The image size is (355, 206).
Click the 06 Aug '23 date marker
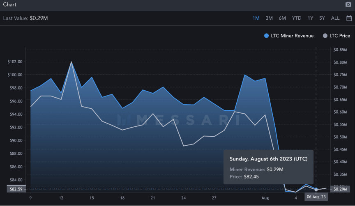point(316,197)
